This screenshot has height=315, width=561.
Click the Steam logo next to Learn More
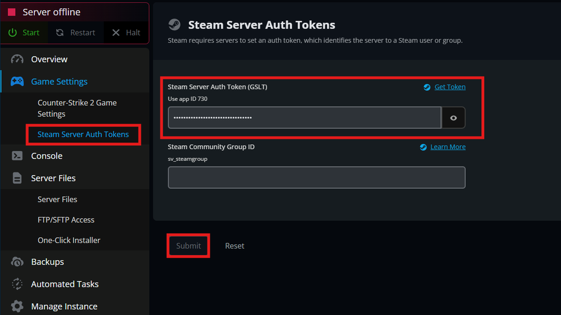pyautogui.click(x=423, y=147)
